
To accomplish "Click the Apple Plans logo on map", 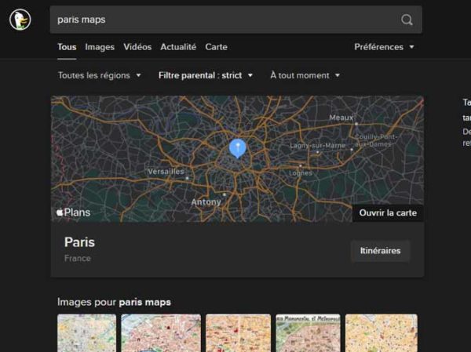I will pyautogui.click(x=73, y=212).
